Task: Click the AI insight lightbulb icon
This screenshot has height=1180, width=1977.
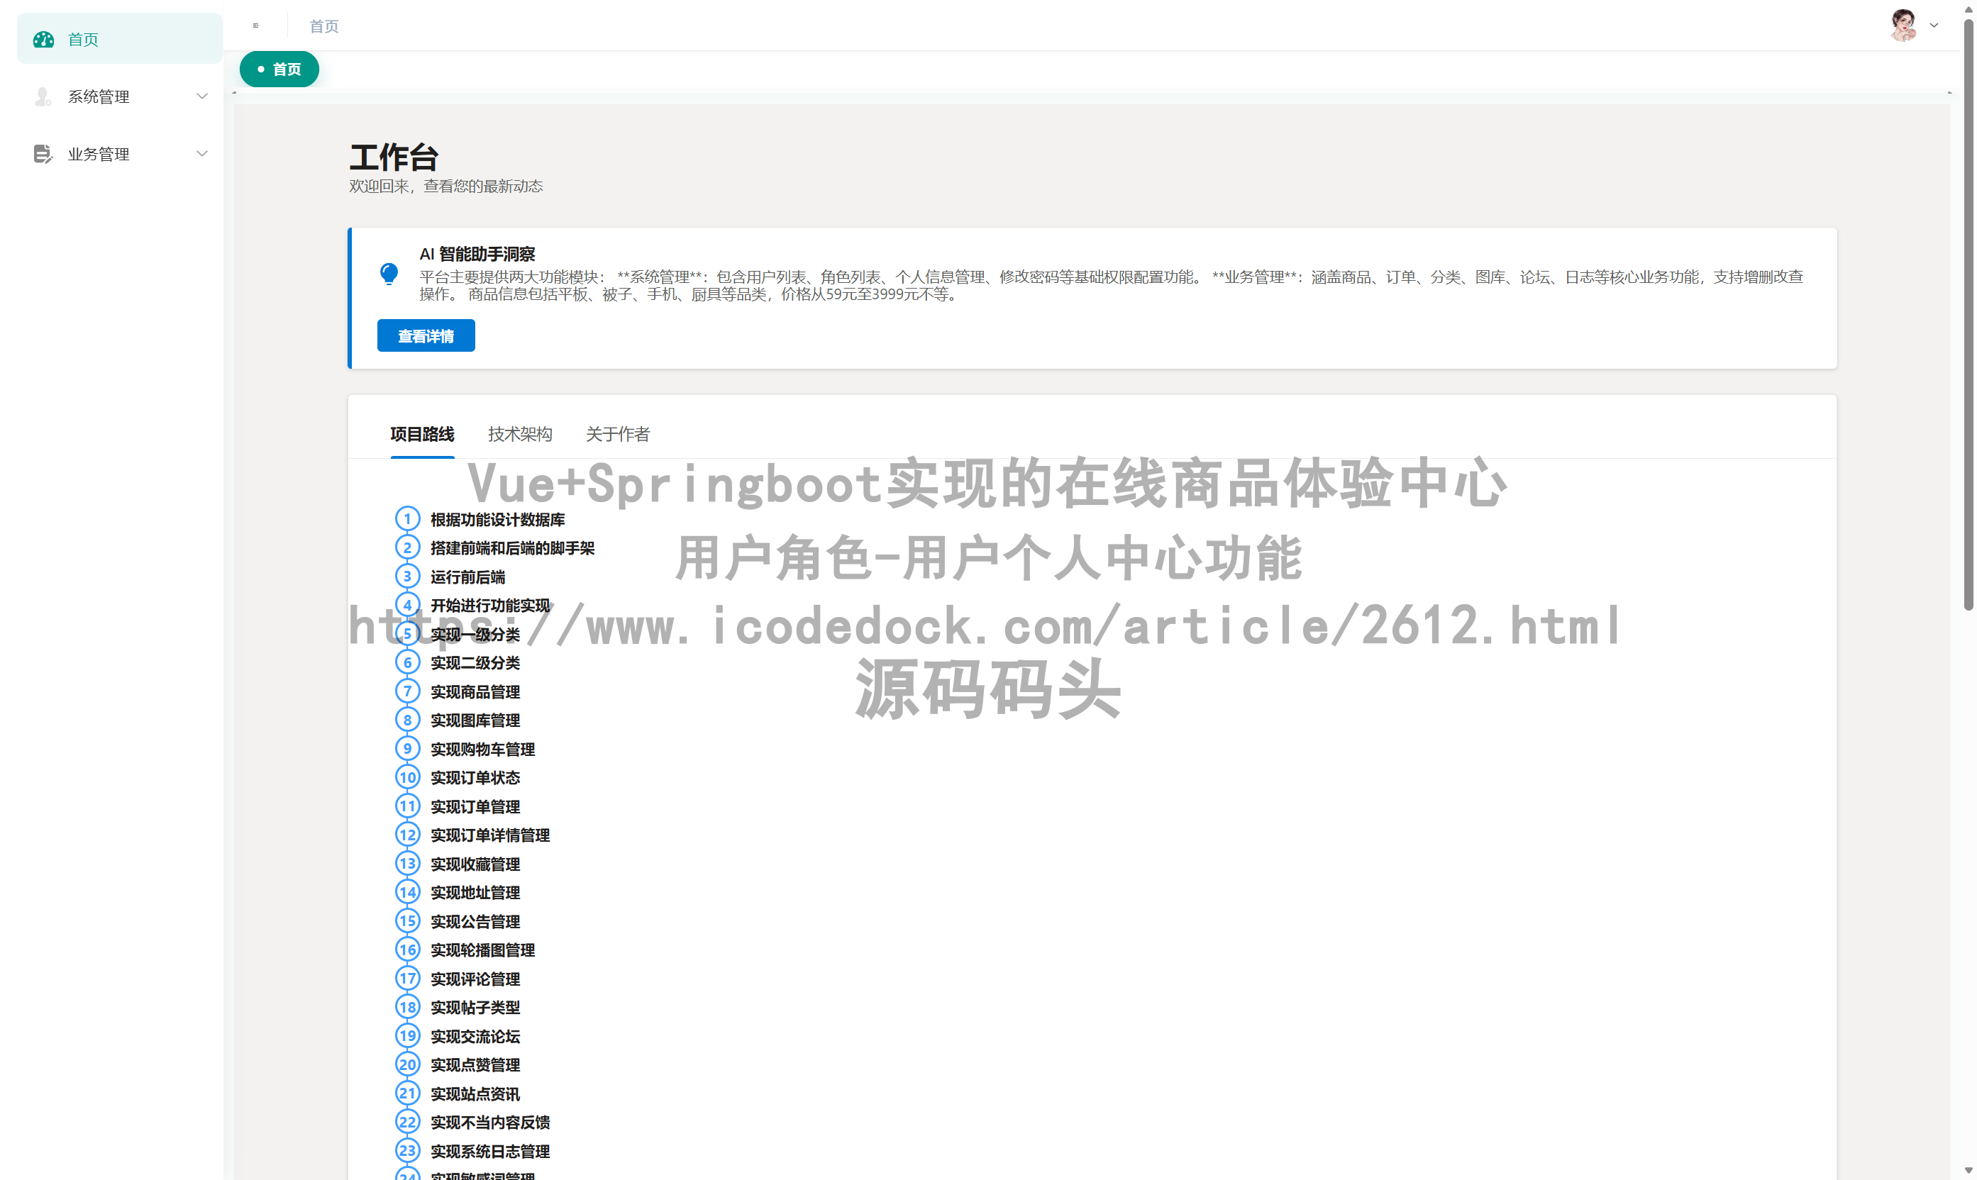Action: point(389,274)
